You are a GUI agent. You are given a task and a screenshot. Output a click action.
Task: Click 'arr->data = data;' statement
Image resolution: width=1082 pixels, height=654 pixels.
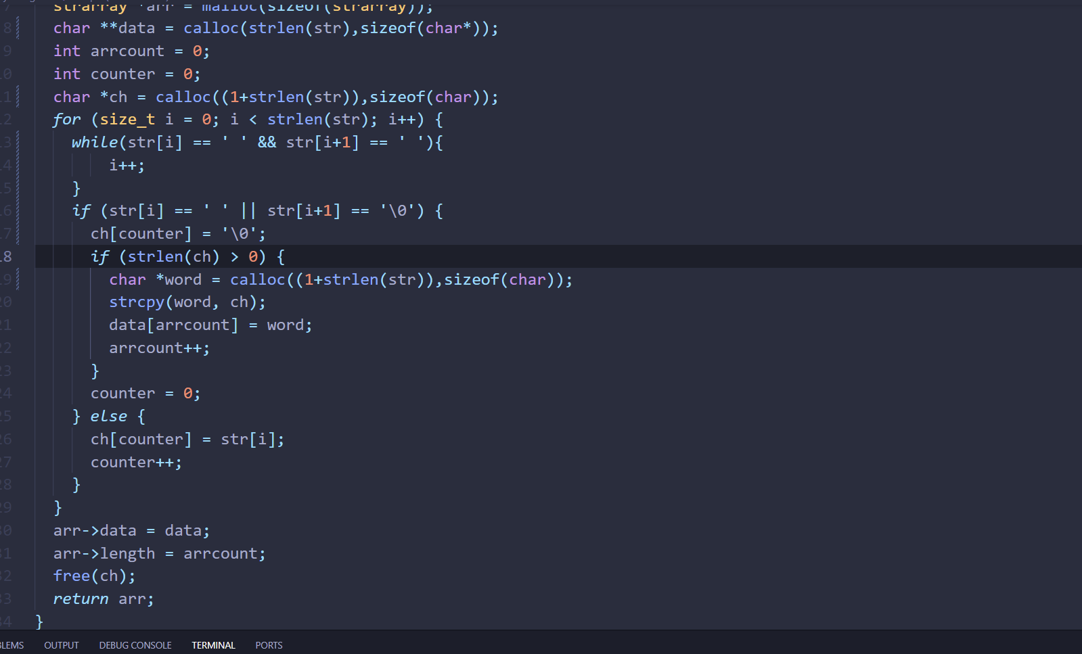pos(131,531)
